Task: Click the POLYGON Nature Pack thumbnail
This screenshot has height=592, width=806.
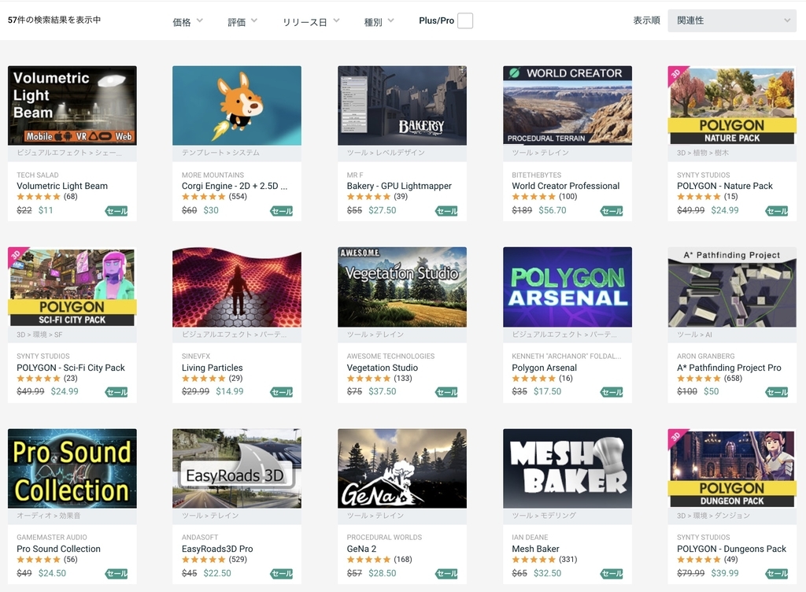Action: (x=732, y=105)
